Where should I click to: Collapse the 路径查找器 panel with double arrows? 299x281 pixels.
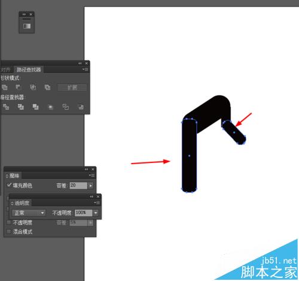point(80,64)
